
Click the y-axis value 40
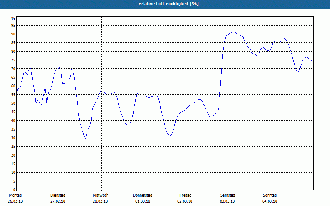(x=13, y=121)
